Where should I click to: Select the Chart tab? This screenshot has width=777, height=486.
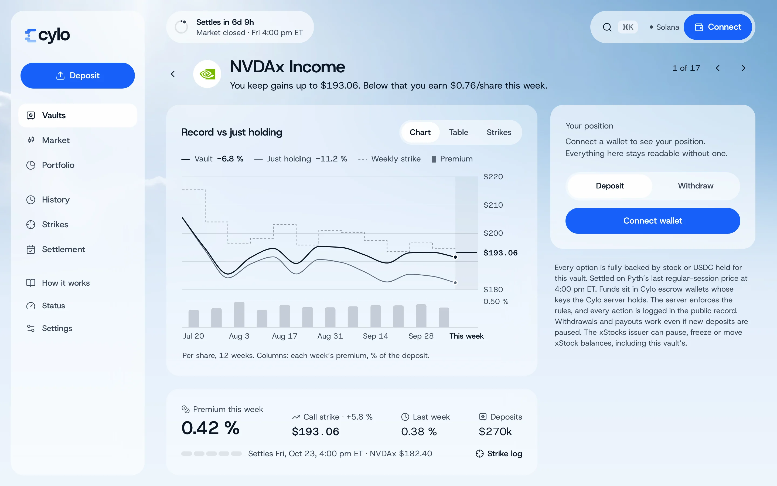coord(420,132)
